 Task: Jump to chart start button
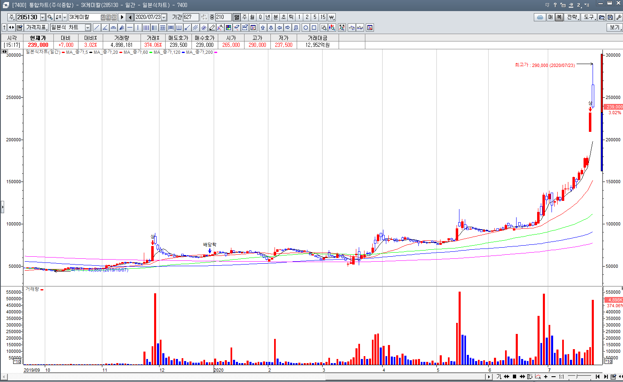pos(598,377)
